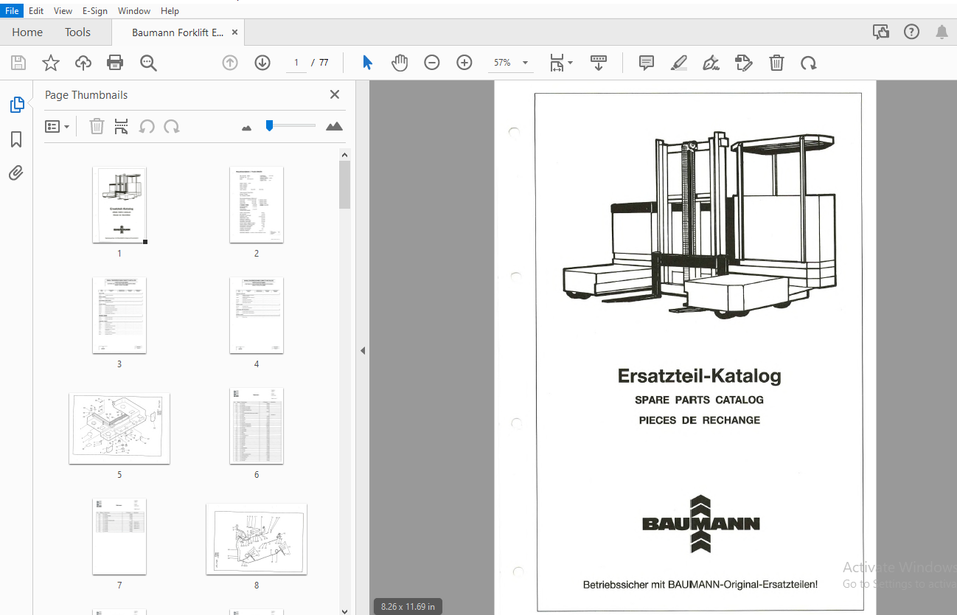Rotate page clockwise in toolbar
This screenshot has width=957, height=615.
pos(809,63)
